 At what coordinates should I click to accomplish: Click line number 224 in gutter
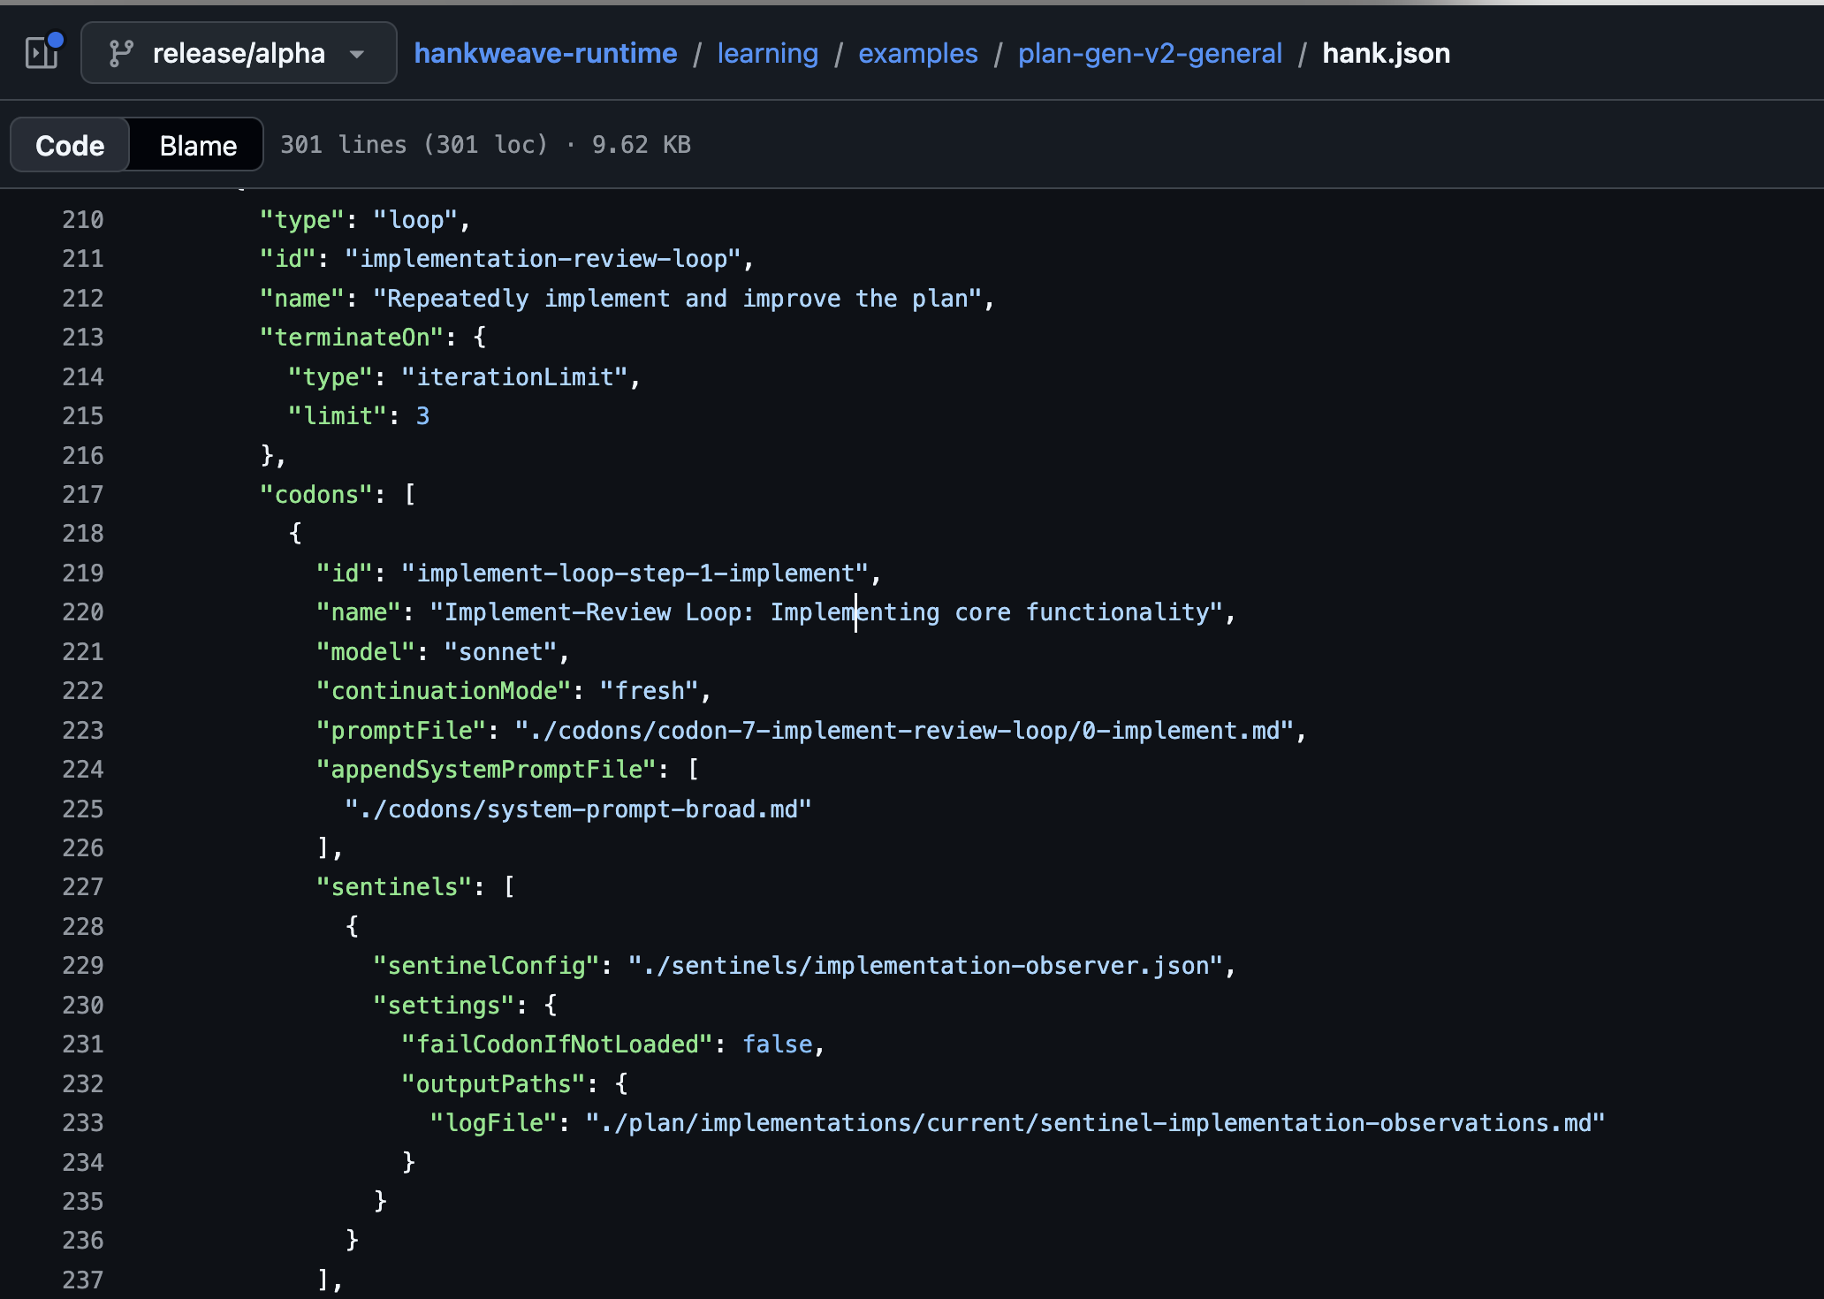point(83,770)
